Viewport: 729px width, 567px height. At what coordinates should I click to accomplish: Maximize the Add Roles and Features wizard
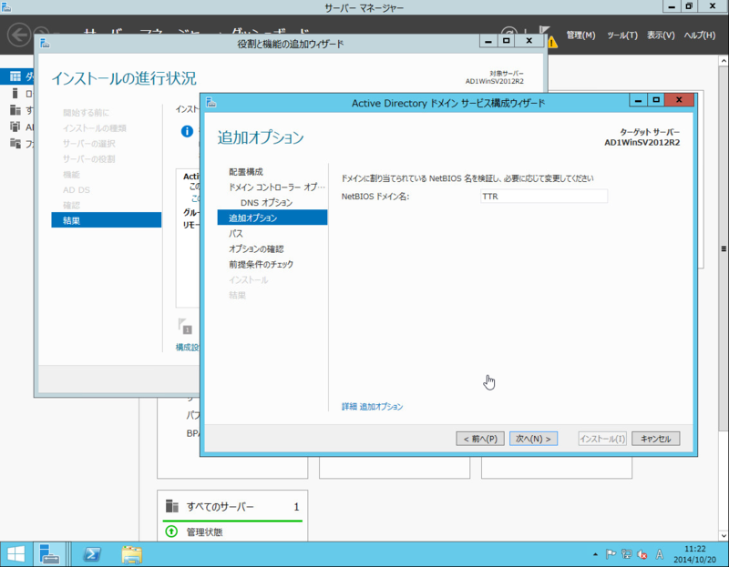[x=507, y=41]
